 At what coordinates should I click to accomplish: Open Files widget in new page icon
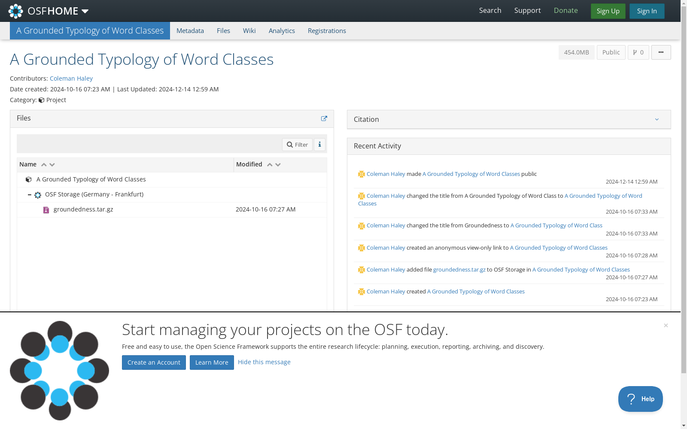click(324, 118)
